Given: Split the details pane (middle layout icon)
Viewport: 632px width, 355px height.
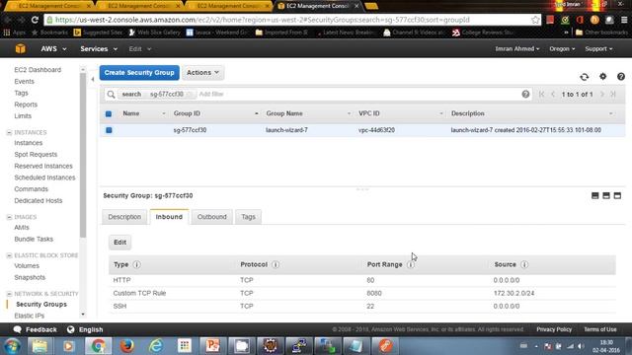Looking at the screenshot, I should click(x=605, y=195).
